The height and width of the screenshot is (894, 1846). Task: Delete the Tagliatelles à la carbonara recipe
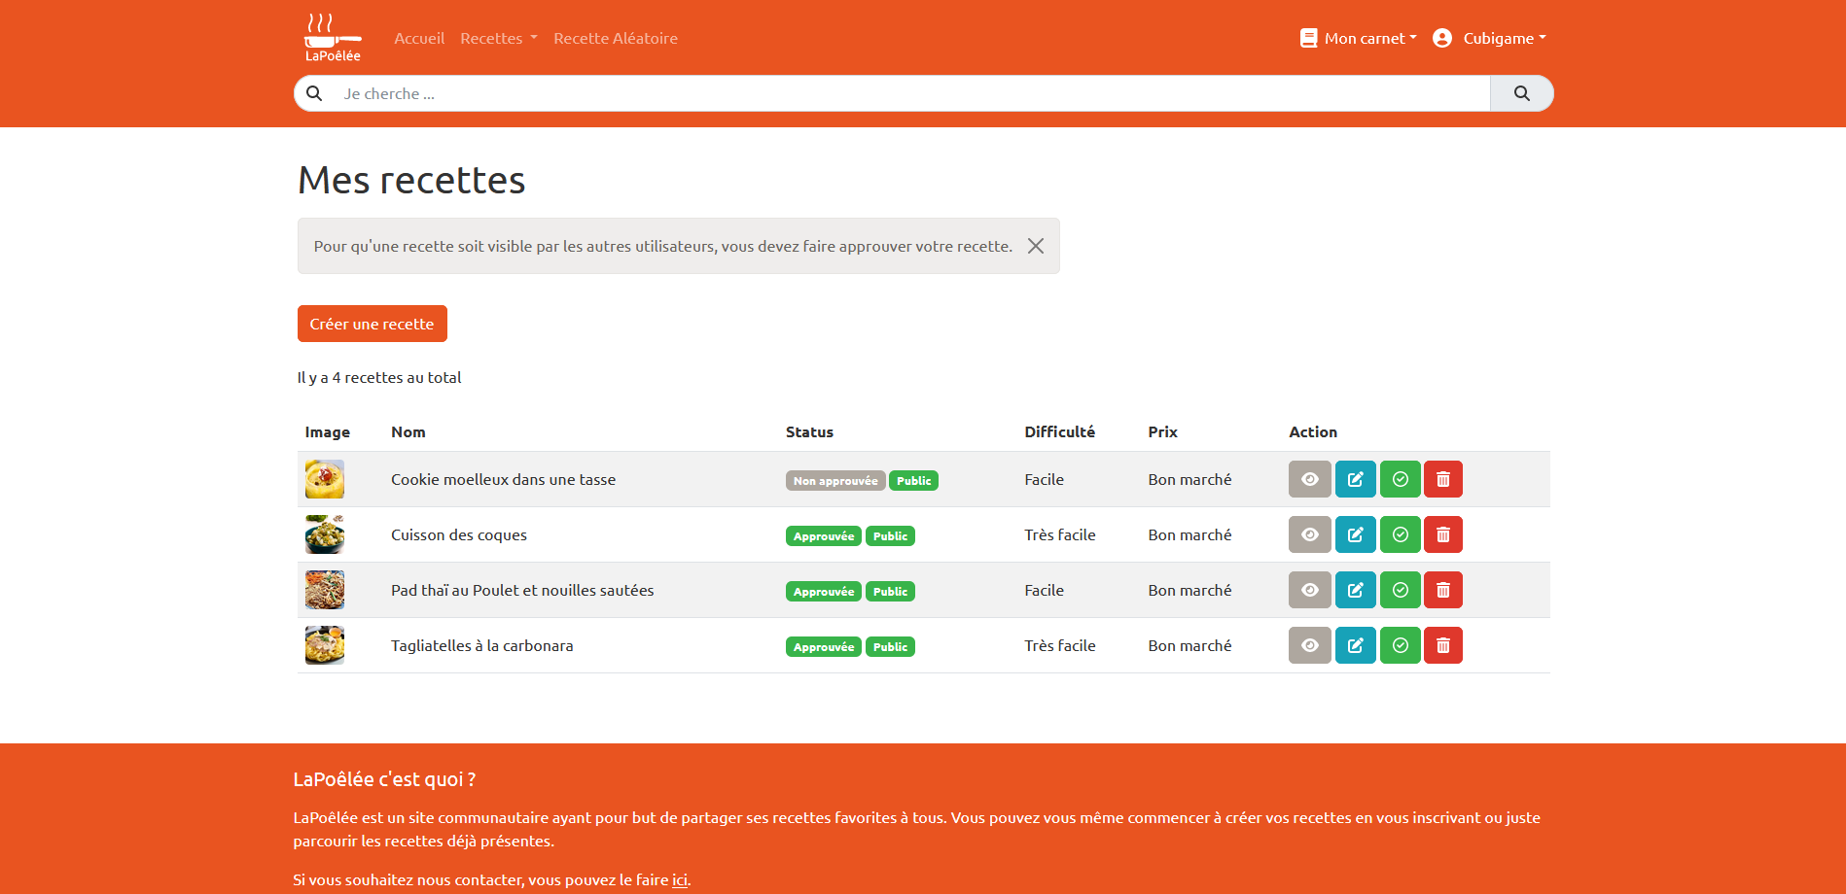click(x=1442, y=645)
